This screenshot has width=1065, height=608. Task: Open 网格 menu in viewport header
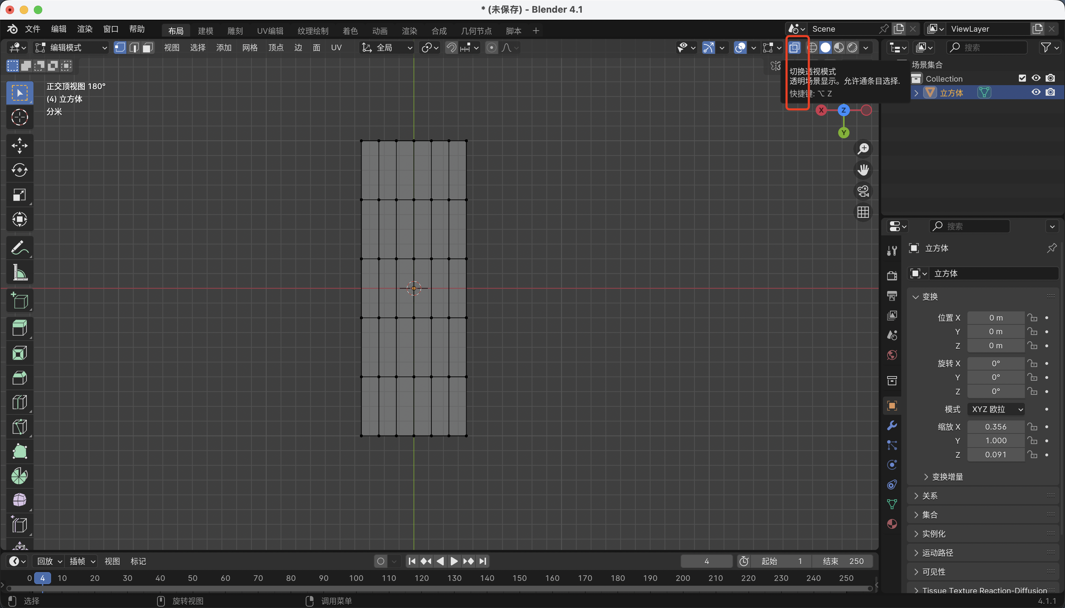pos(250,47)
